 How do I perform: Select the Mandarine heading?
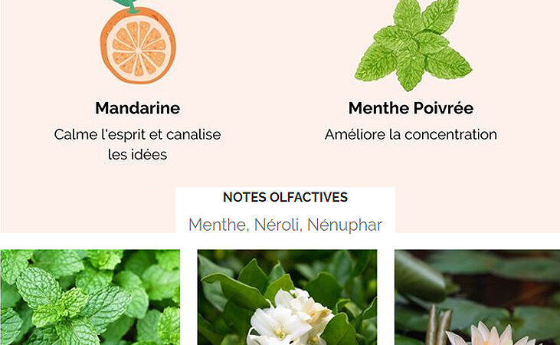(x=137, y=108)
